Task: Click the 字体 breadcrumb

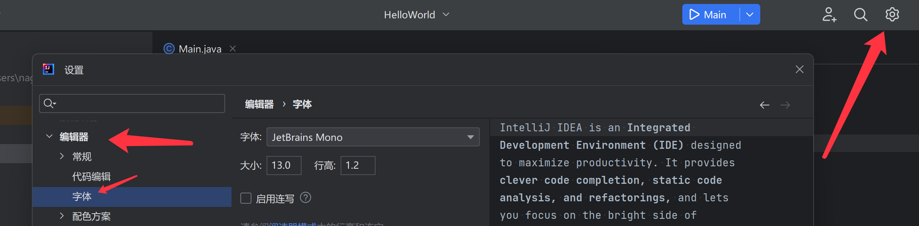Action: tap(302, 104)
